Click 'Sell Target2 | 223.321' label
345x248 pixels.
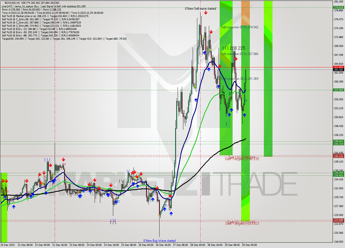242,223
